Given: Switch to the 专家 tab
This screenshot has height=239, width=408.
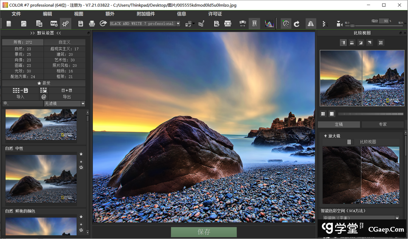Looking at the screenshot, I should [x=383, y=124].
